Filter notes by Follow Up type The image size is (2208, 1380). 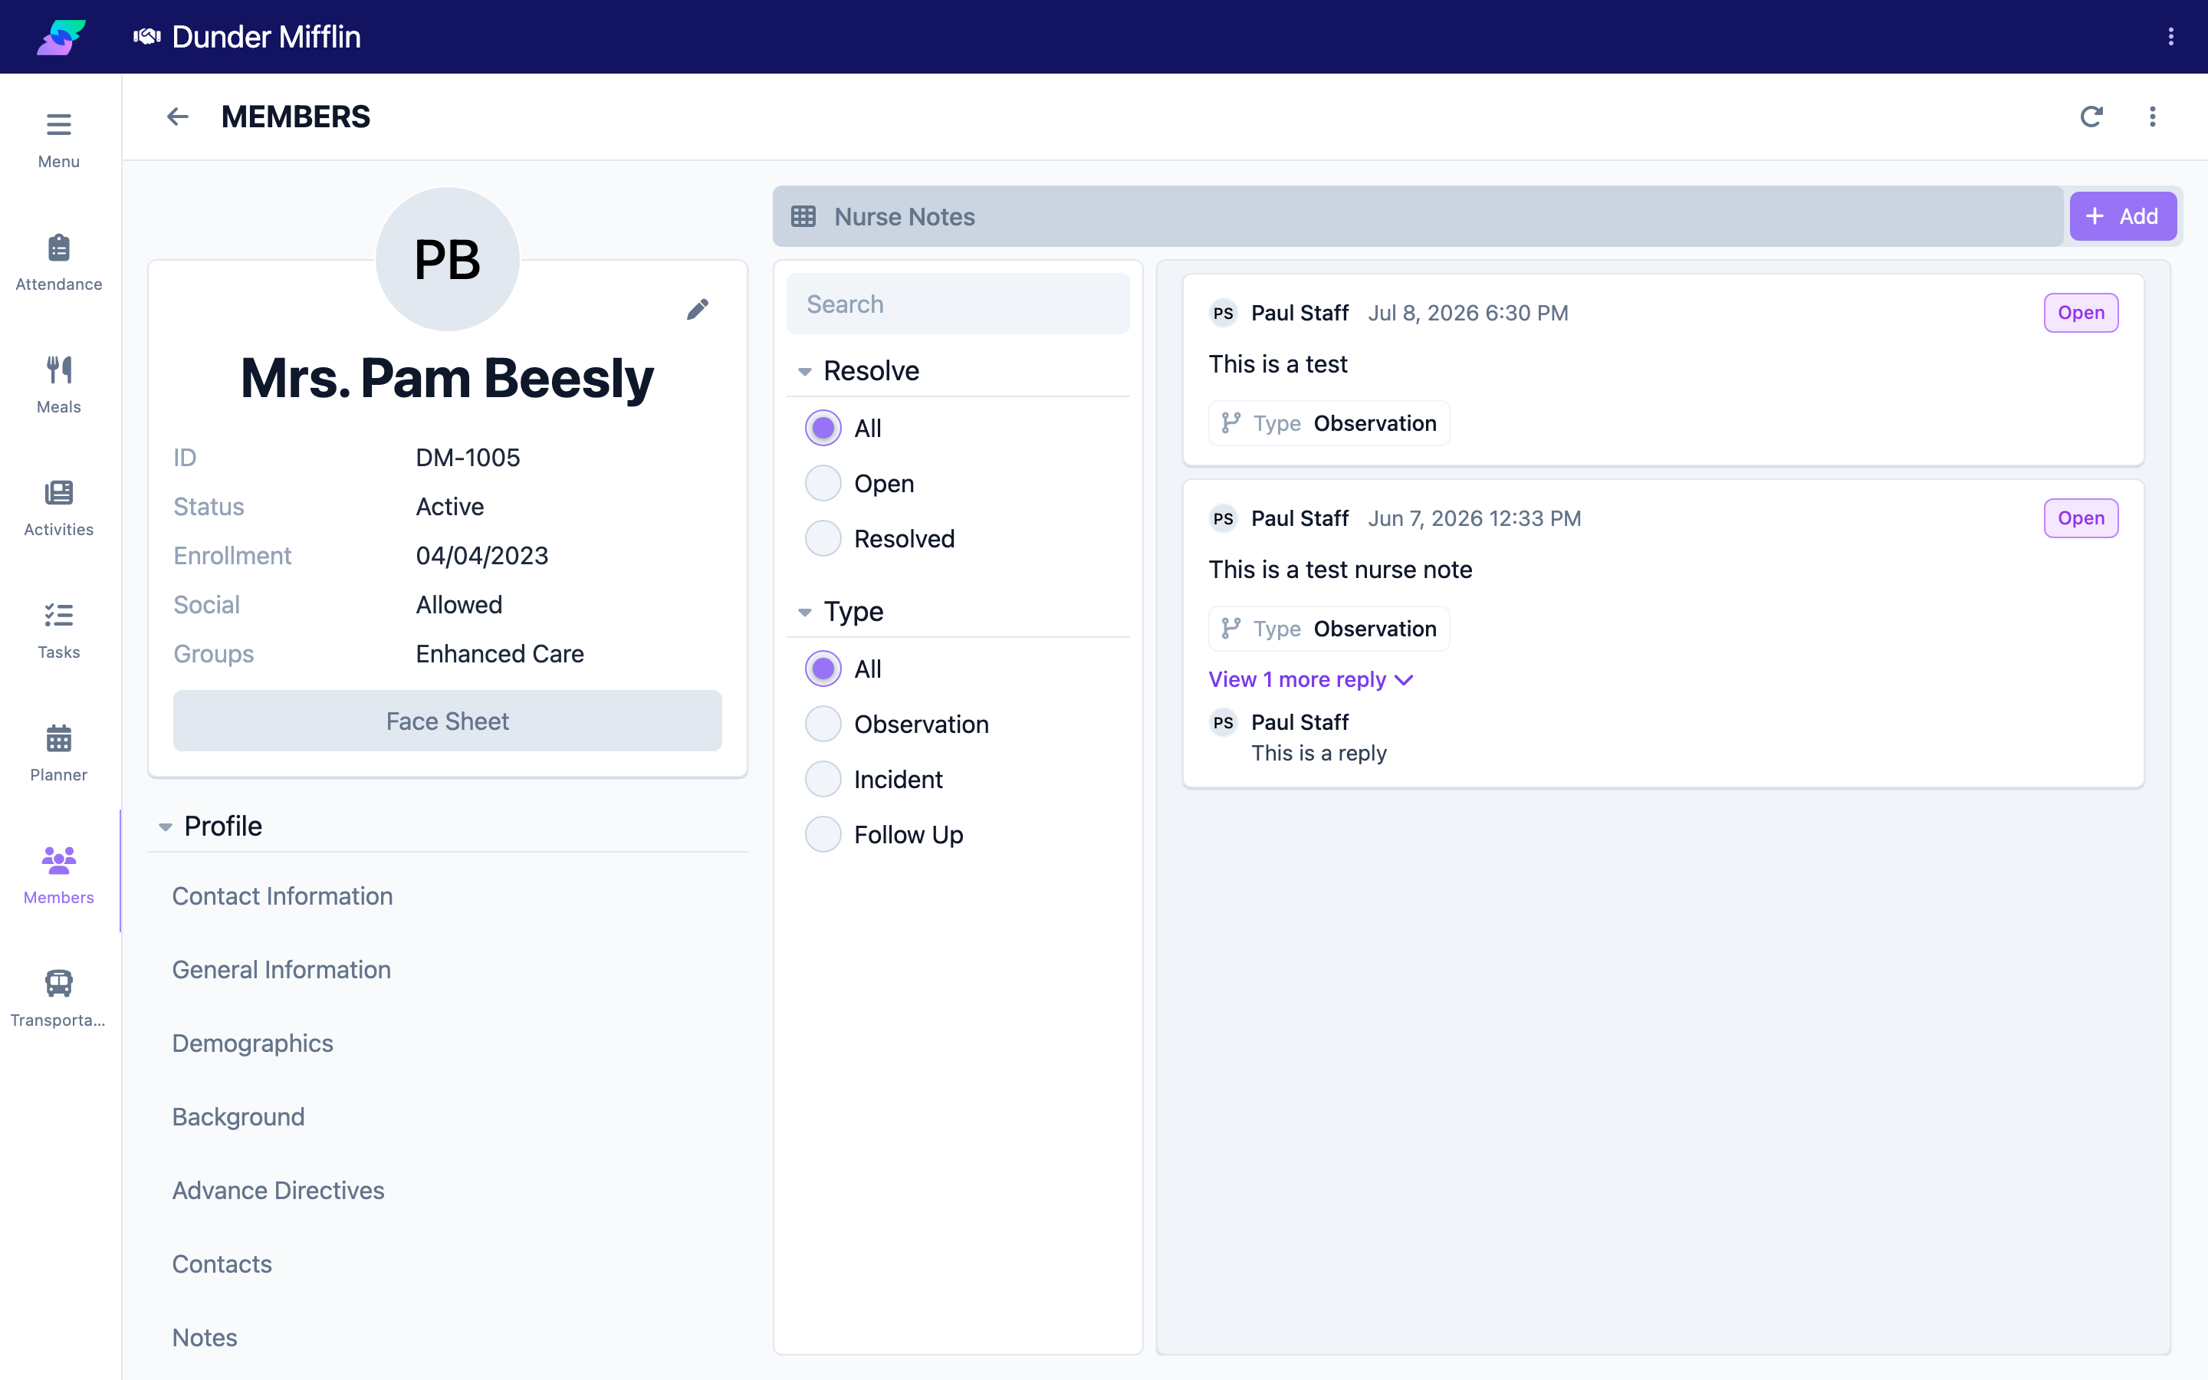point(823,834)
